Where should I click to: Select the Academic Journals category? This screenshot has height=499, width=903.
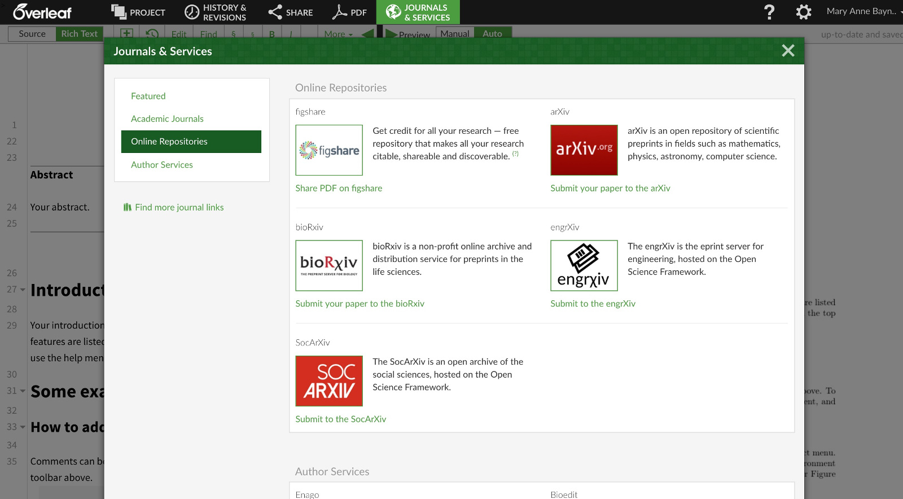point(167,119)
